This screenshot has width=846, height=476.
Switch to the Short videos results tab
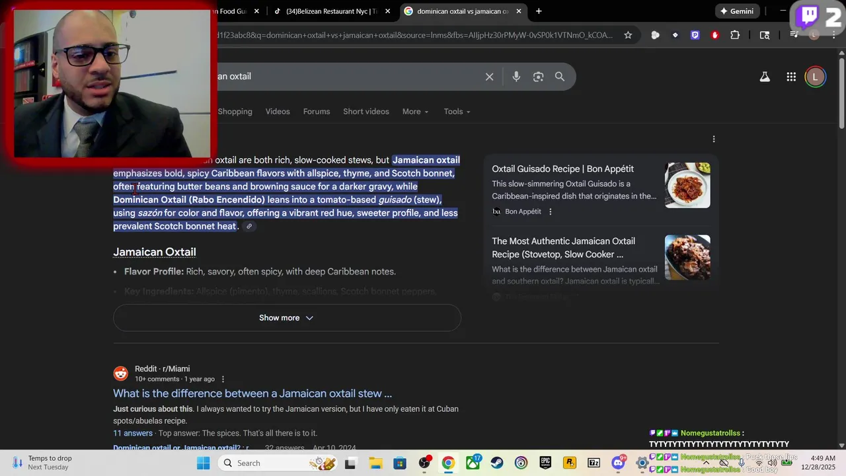click(366, 112)
